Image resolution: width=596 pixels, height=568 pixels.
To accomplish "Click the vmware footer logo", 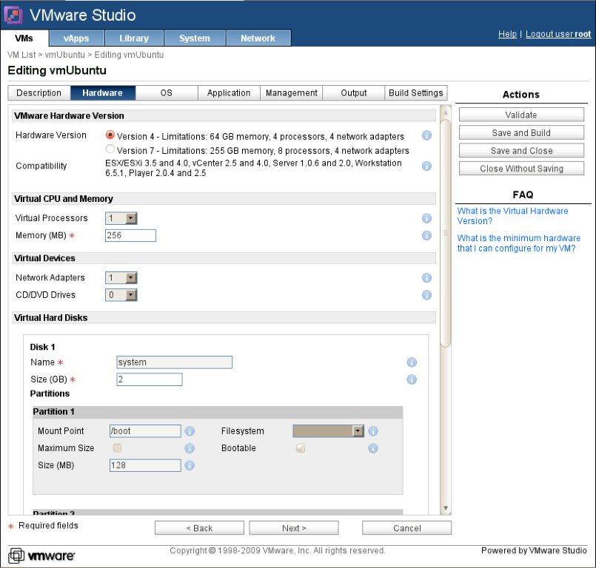I will (x=41, y=556).
